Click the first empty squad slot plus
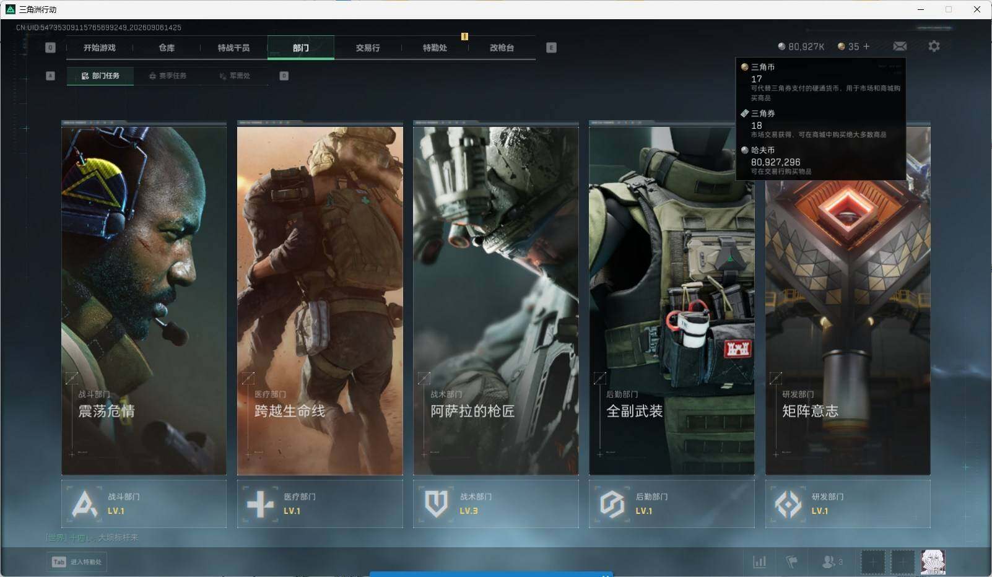The width and height of the screenshot is (992, 577). coord(872,562)
